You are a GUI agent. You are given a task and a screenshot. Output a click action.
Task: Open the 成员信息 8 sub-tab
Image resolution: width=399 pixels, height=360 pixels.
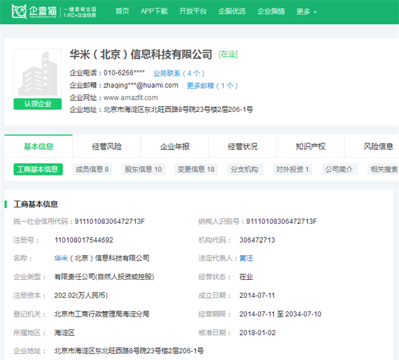point(92,169)
